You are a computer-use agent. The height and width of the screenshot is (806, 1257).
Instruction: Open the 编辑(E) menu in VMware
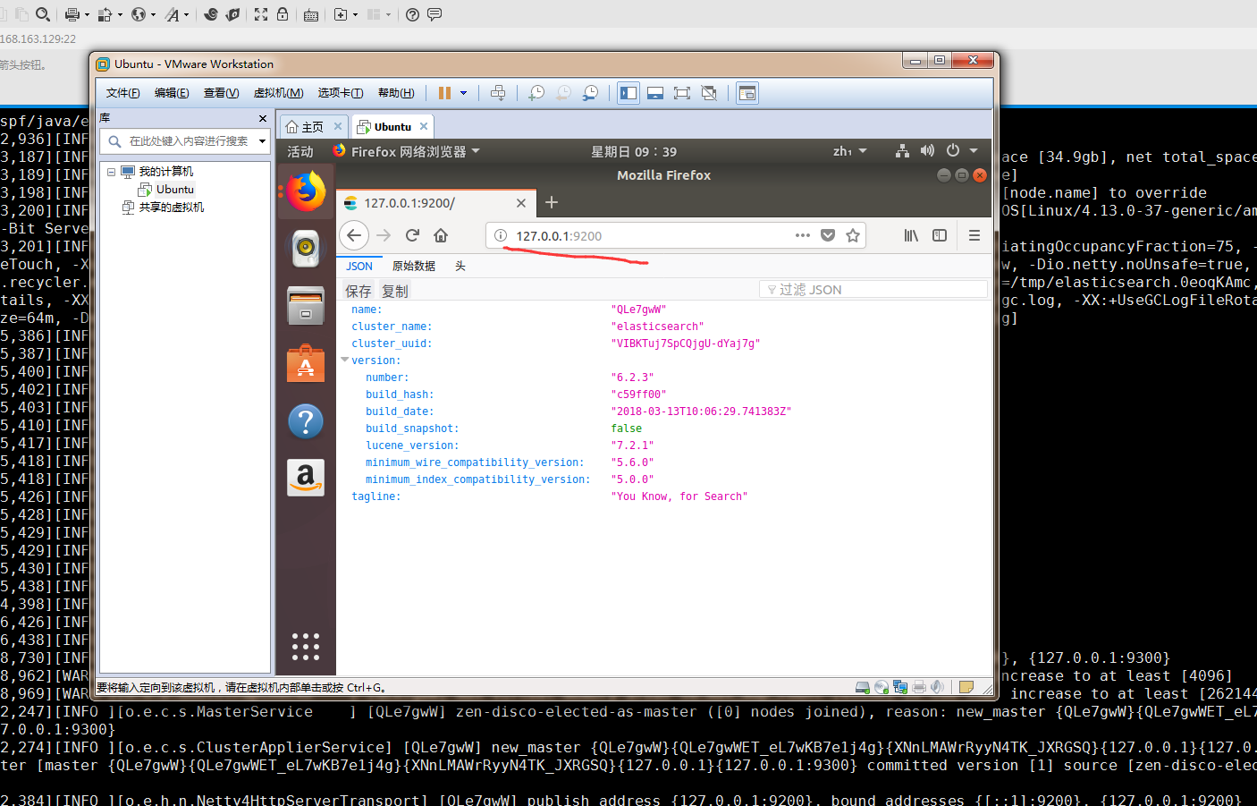coord(172,93)
